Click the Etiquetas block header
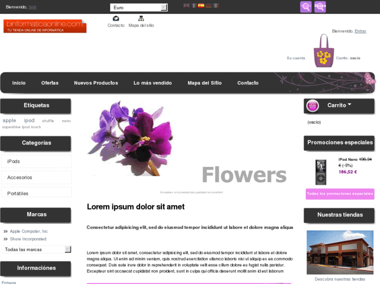 click(36, 106)
